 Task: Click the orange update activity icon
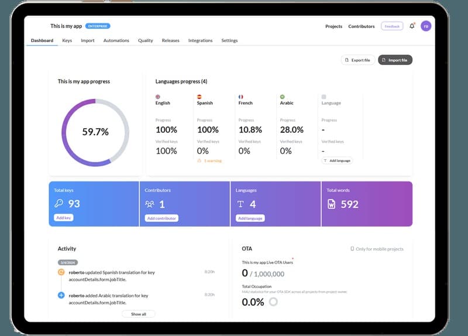(x=61, y=272)
